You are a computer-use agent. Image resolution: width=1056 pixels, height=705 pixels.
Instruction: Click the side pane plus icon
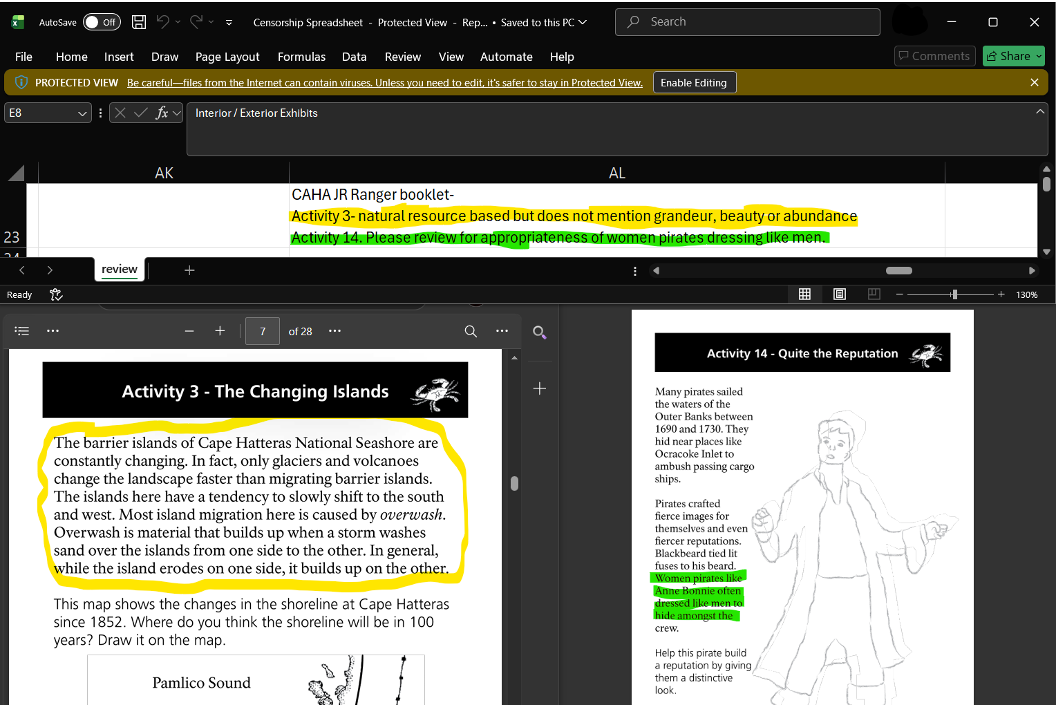540,388
